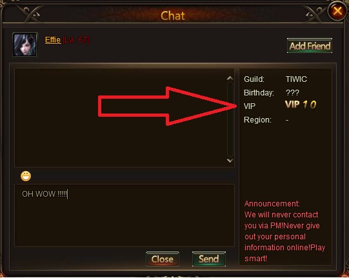This screenshot has width=349, height=278.
Task: Send the typed message
Action: pos(209,259)
